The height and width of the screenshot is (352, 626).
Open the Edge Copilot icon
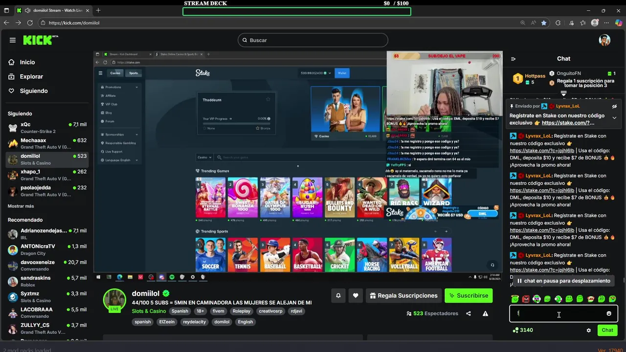pyautogui.click(x=618, y=22)
